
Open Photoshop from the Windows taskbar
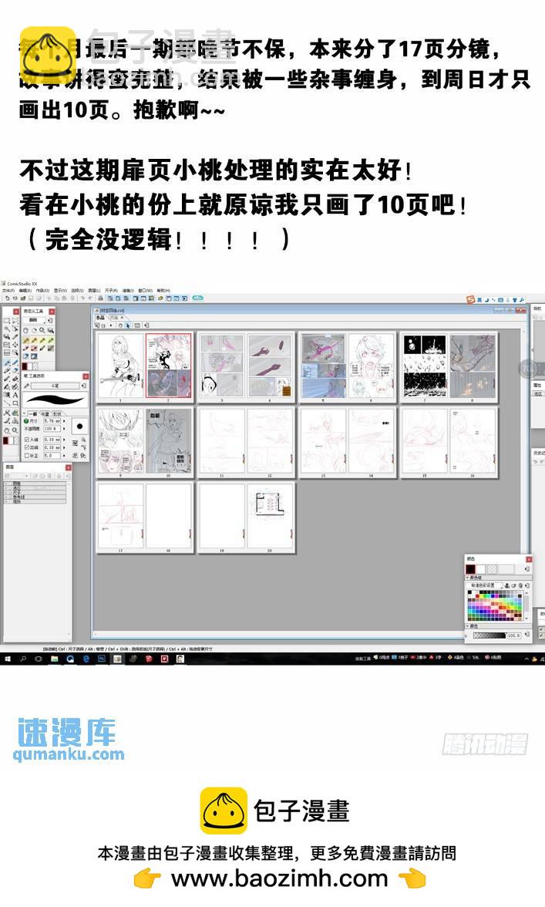click(x=100, y=659)
